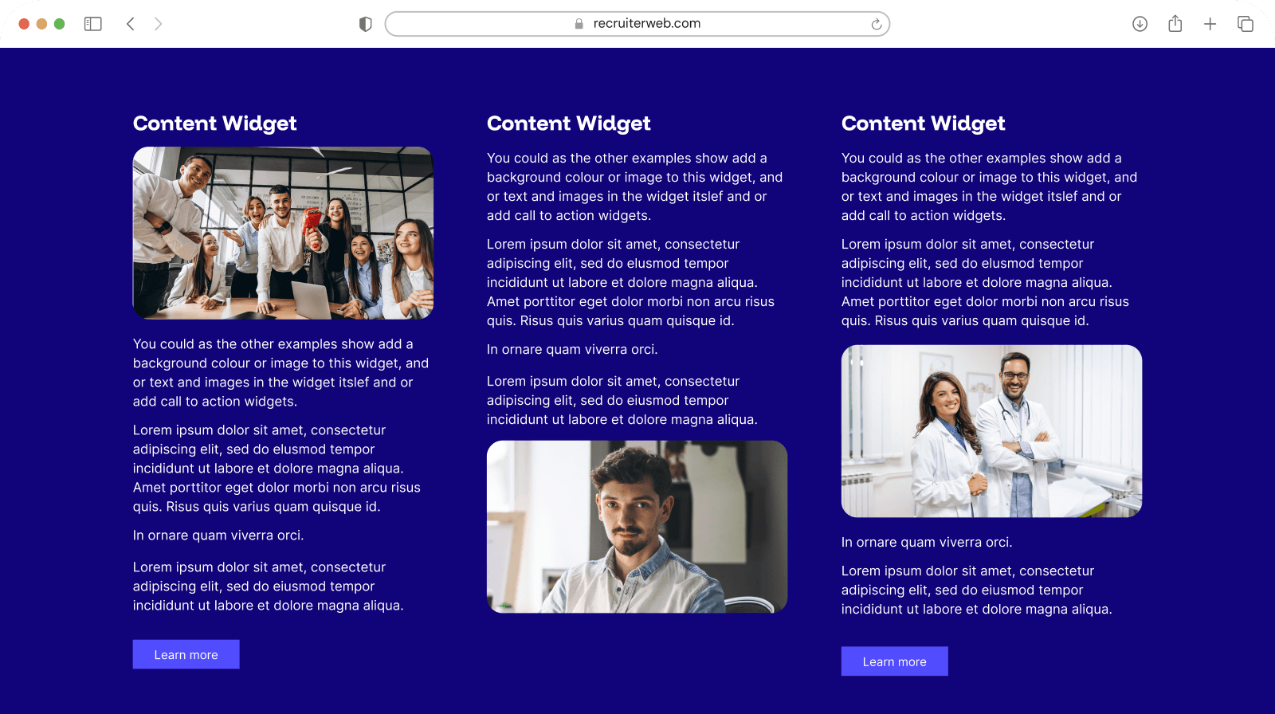The width and height of the screenshot is (1275, 714).
Task: Reload the page with the refresh icon
Action: coord(877,24)
